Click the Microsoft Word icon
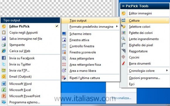This screenshot has height=106, width=170. 4,84
